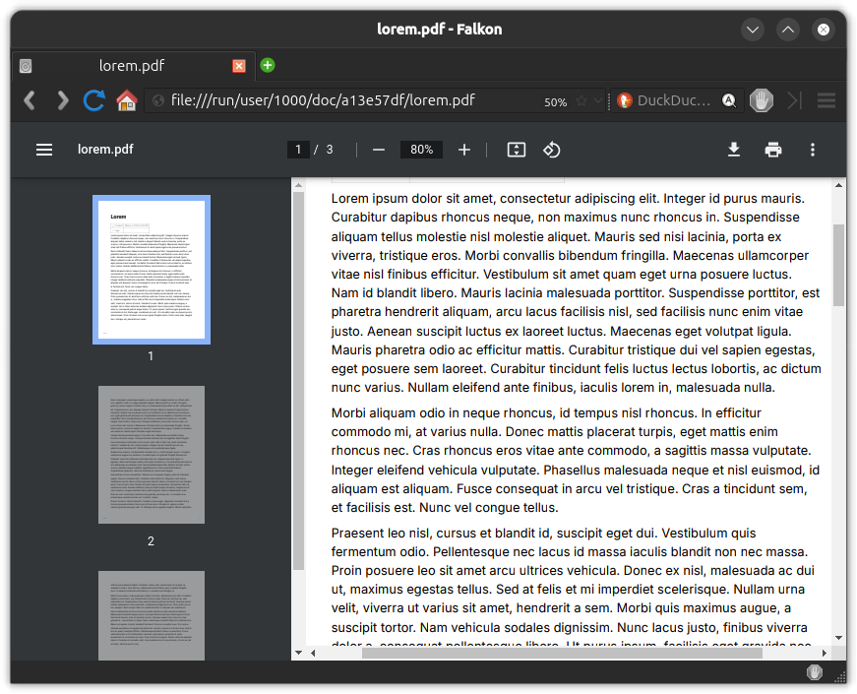857x694 pixels.
Task: Select page 2 thumbnail in the sidebar
Action: (151, 454)
